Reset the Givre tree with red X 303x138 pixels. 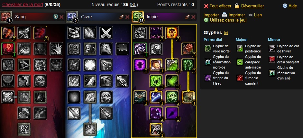[127, 17]
